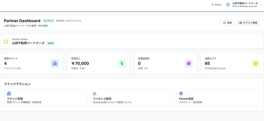Open the ライセンス販売 quick action card

[132, 98]
